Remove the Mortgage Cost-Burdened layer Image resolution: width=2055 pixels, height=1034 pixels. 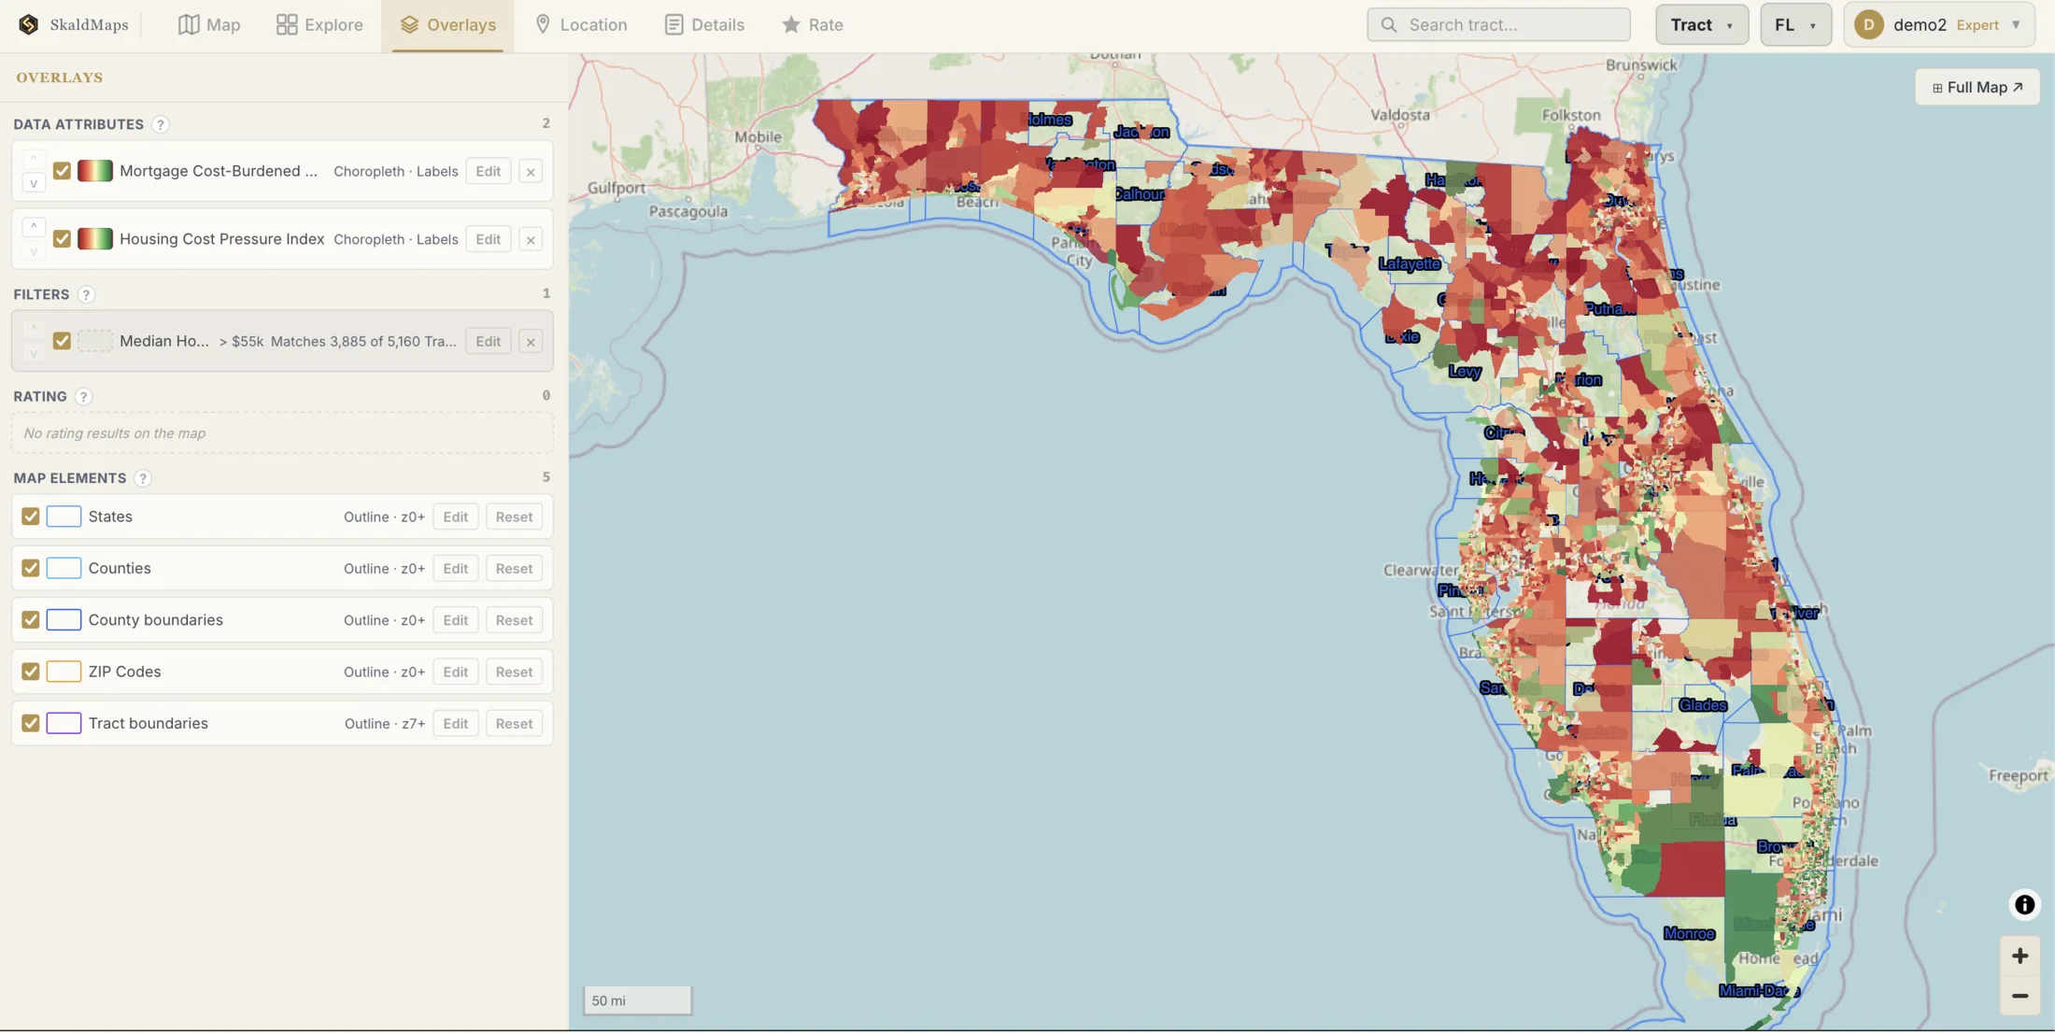[x=531, y=171]
